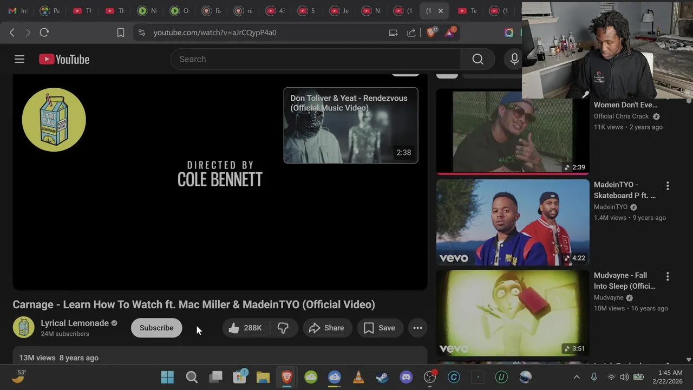The image size is (693, 390).
Task: Share the Carnage video
Action: point(326,328)
